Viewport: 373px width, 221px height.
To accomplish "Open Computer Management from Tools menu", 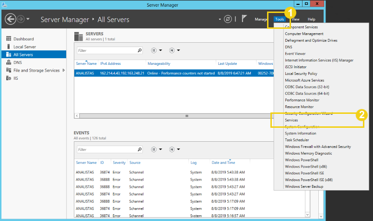I will 304,34.
